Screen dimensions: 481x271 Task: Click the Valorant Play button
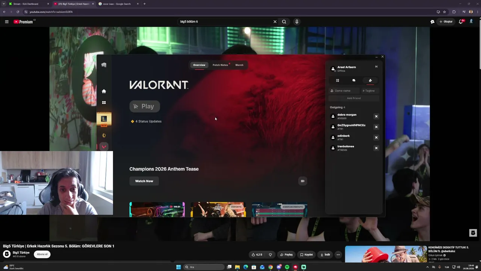[145, 107]
